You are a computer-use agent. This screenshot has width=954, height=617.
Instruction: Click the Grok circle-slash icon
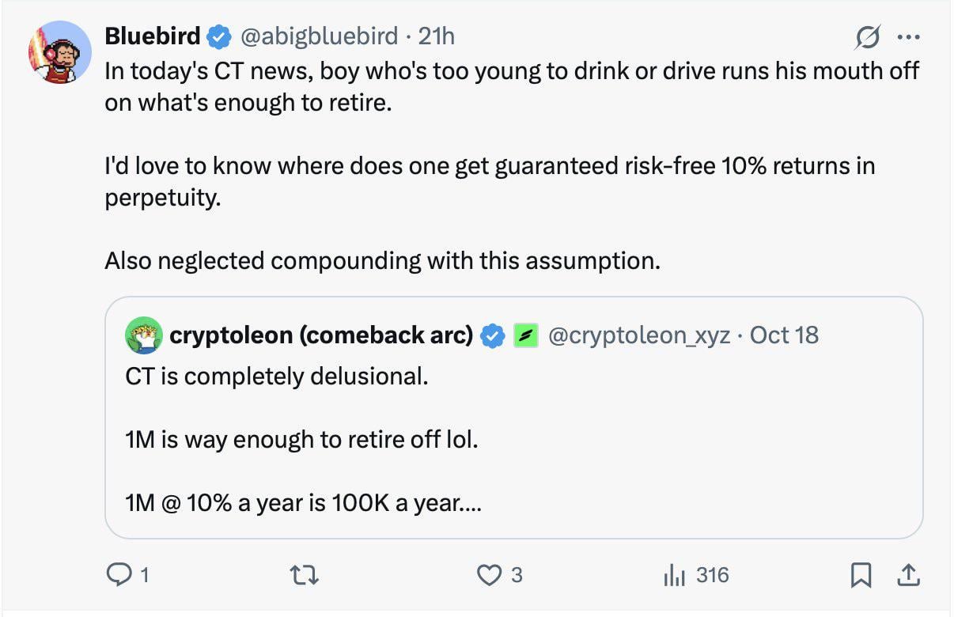tap(868, 37)
